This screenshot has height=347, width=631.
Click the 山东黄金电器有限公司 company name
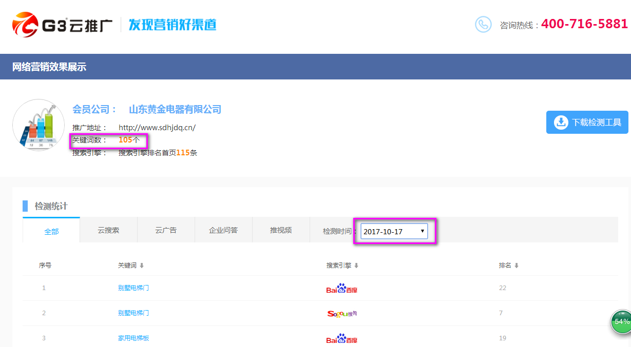pyautogui.click(x=175, y=109)
